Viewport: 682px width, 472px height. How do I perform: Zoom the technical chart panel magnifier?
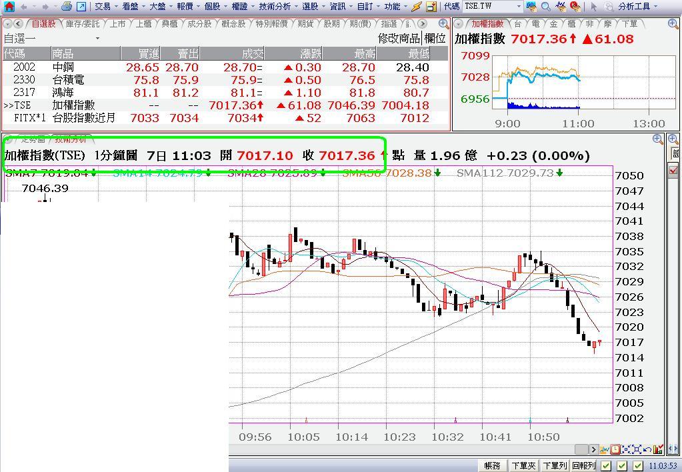(x=657, y=139)
